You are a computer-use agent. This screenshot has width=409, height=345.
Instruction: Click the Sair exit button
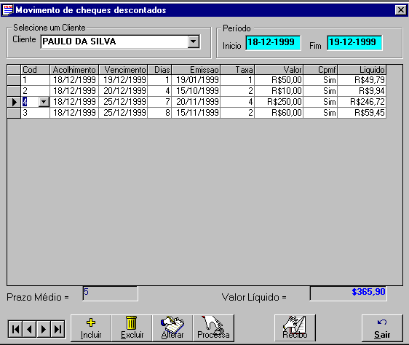coord(382,328)
